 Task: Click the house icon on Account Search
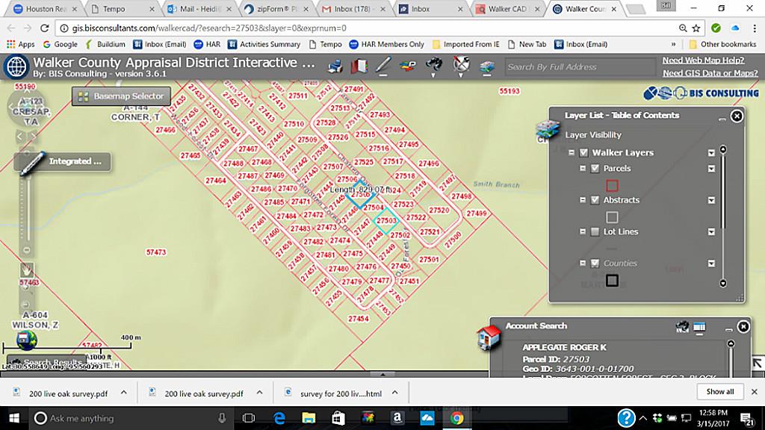click(489, 337)
